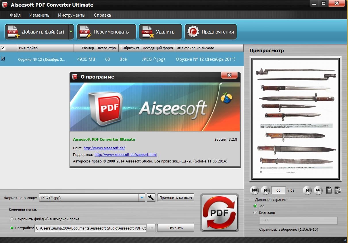348x243 pixels.
Task: Click output name Оружие № 12 (Декабрь 2011)
Action: coord(205,59)
